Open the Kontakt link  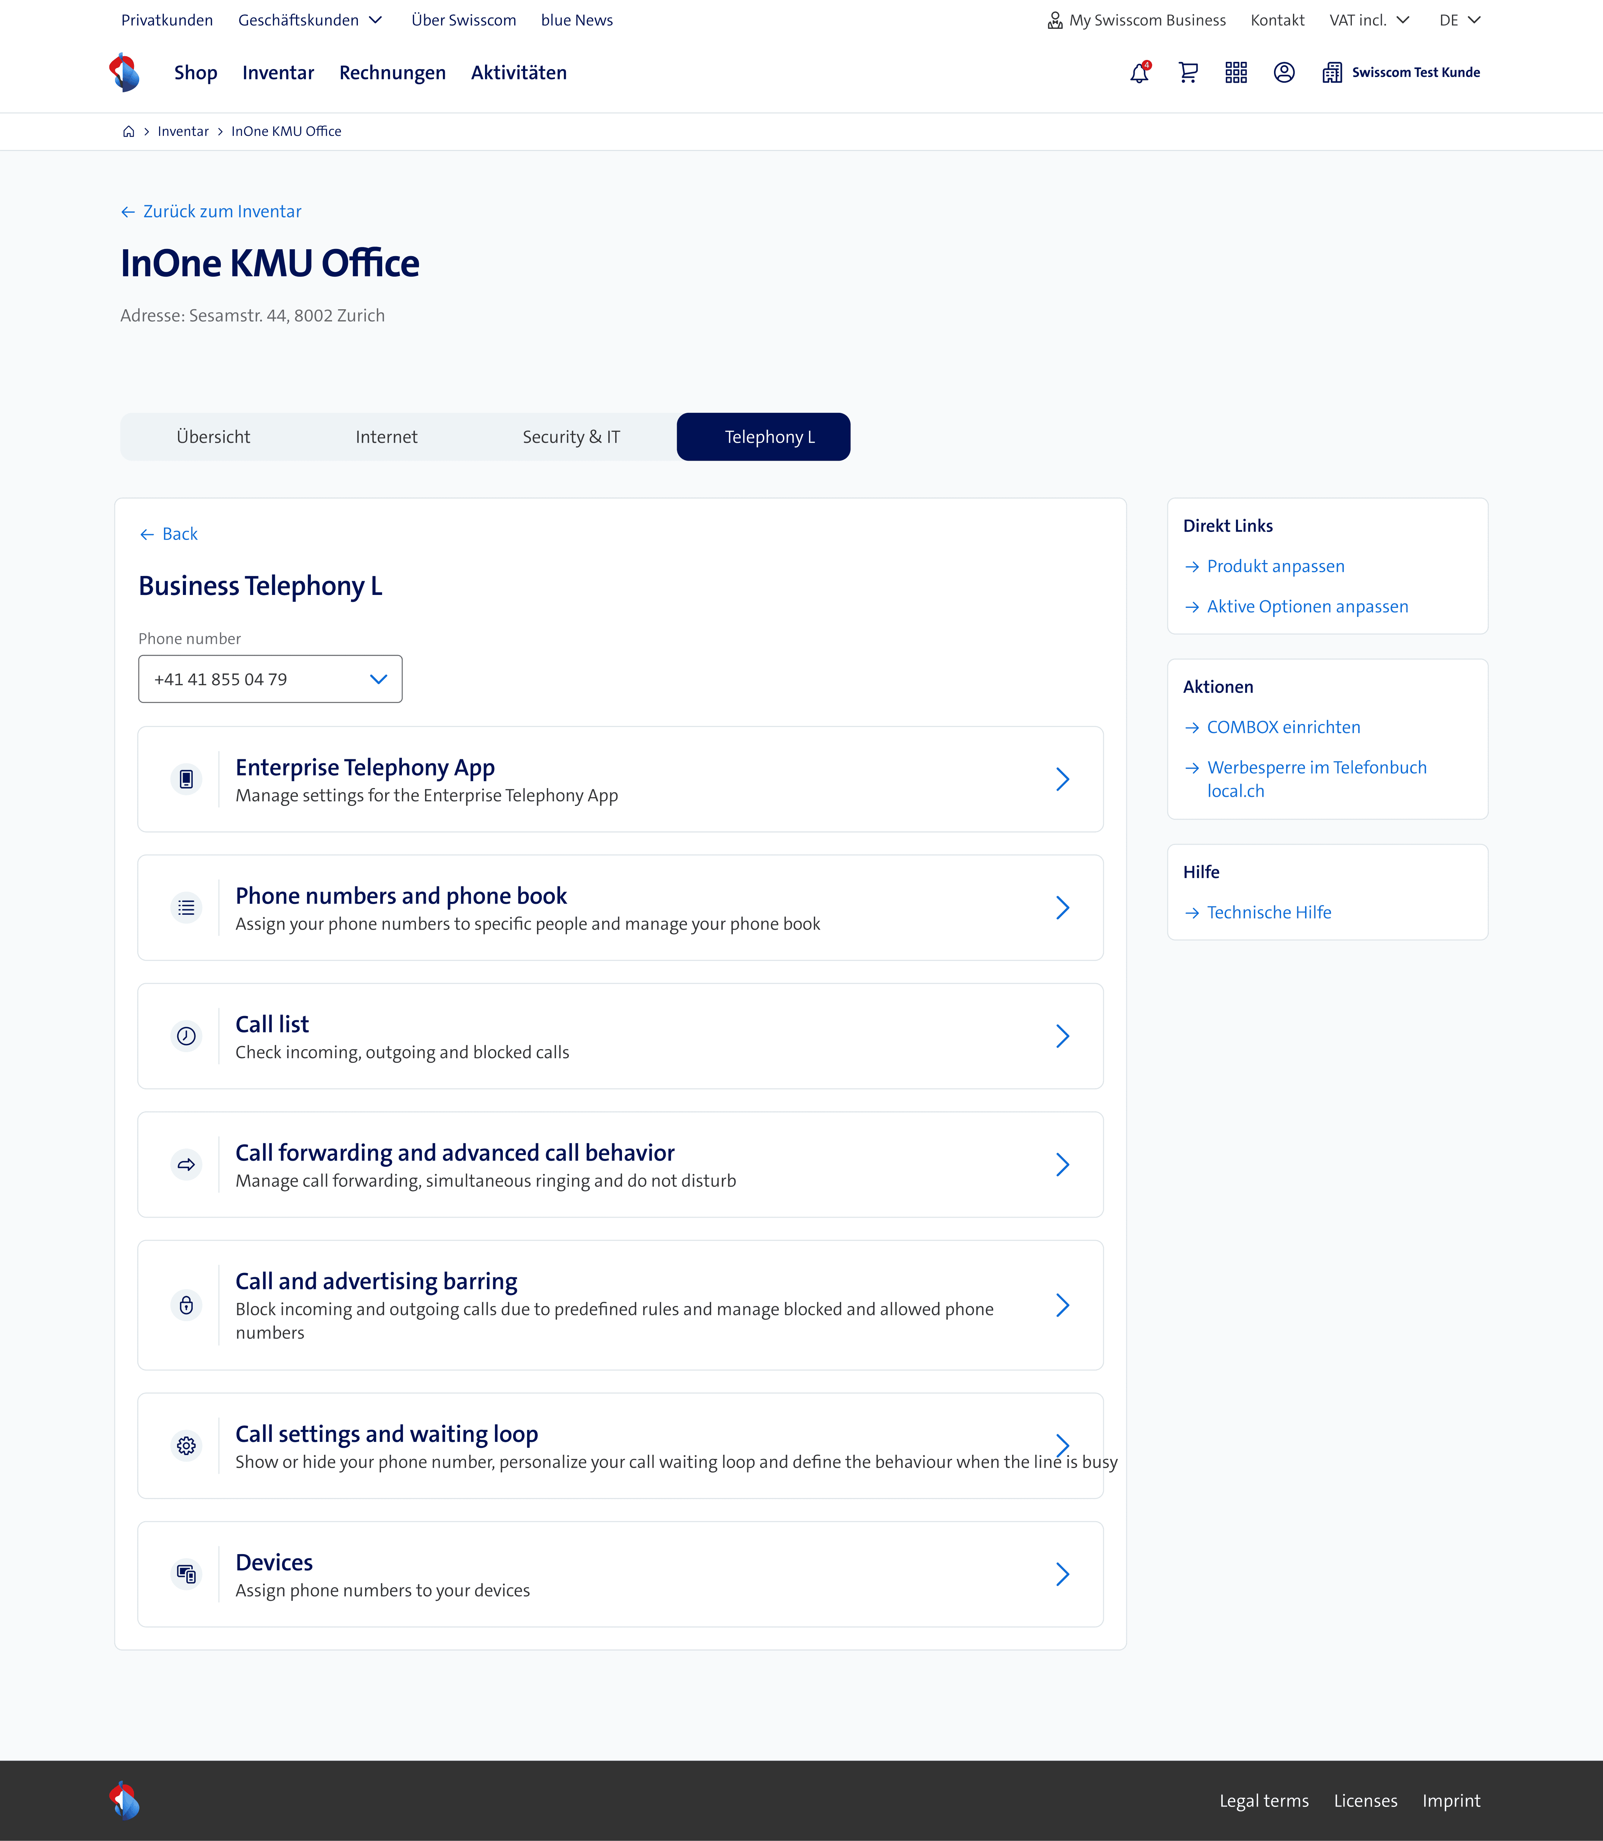[1277, 20]
